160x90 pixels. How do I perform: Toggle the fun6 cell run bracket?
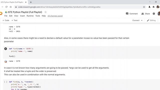pyautogui.click(x=5, y=82)
